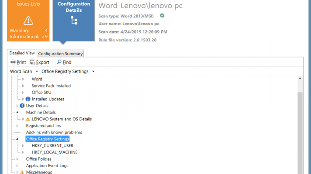Click the magnifier Find icon
311x174 pixels.
click(59, 62)
